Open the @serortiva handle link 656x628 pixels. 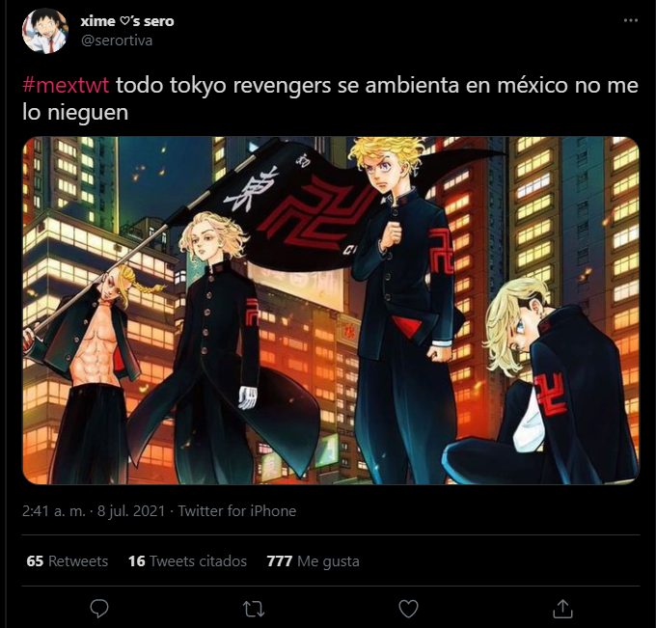tap(117, 41)
